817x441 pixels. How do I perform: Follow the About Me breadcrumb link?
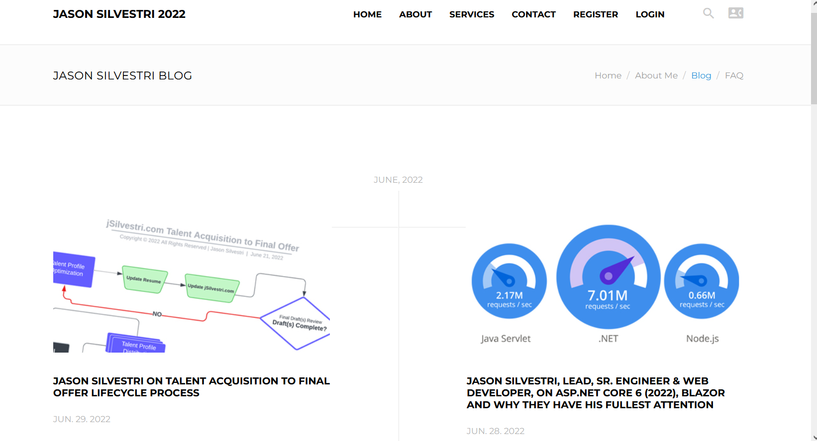[656, 75]
